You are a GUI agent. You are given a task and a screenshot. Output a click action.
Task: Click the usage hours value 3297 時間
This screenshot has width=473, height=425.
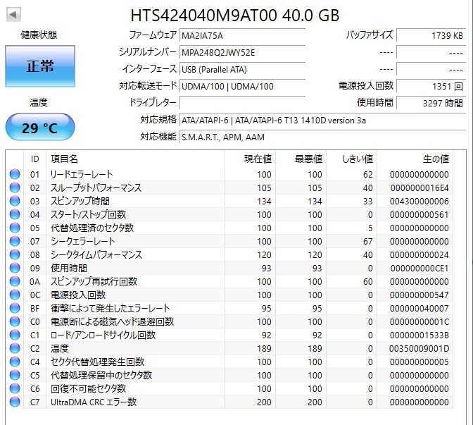(431, 104)
